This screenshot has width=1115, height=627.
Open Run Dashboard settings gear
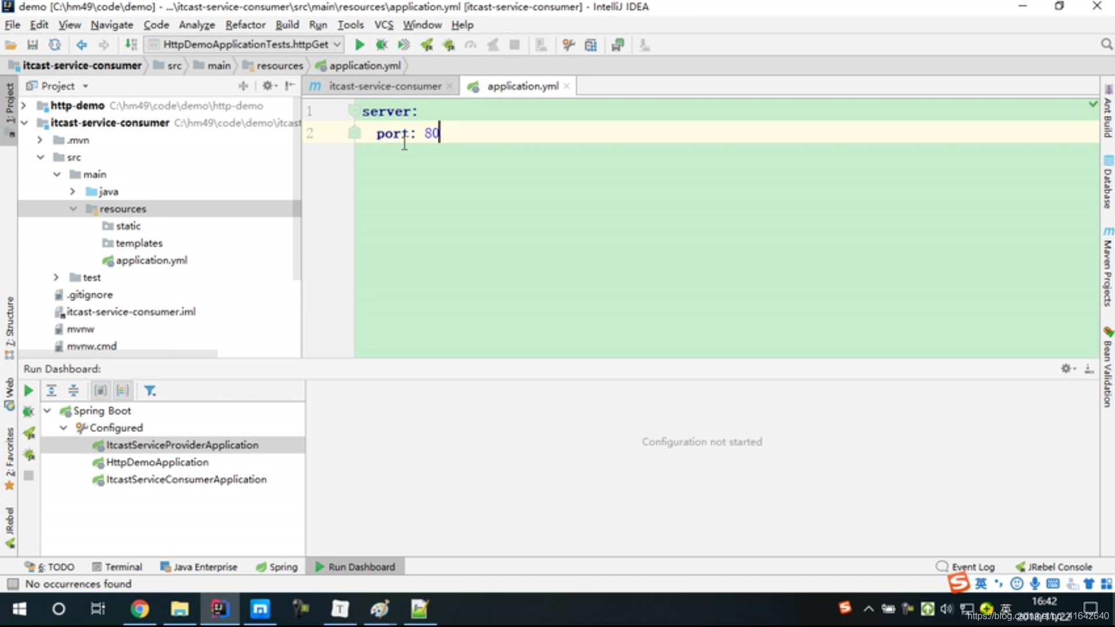click(x=1067, y=369)
